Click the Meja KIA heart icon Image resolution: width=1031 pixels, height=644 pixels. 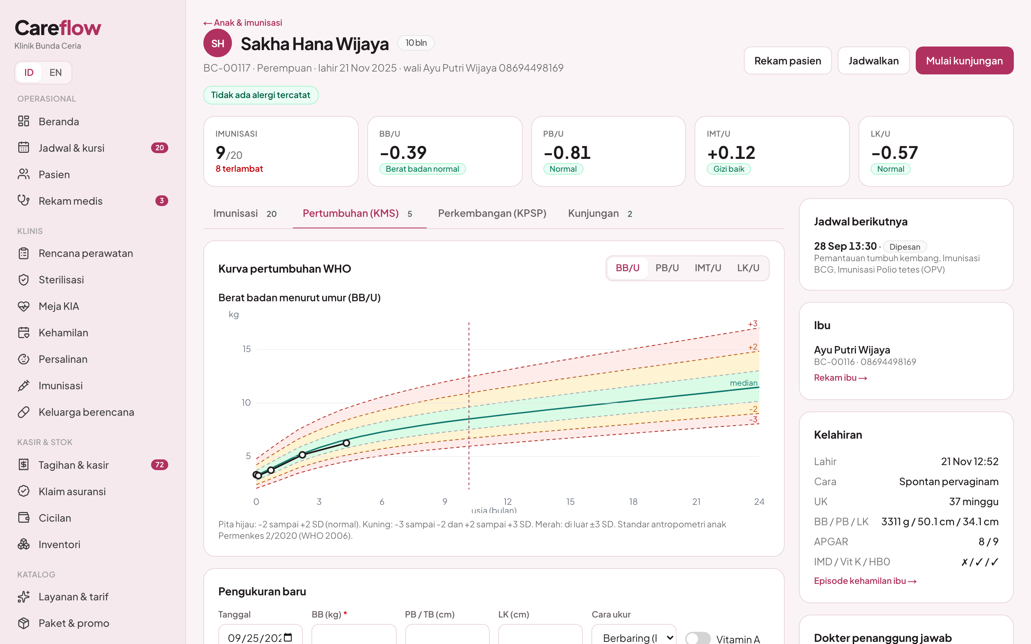click(23, 306)
